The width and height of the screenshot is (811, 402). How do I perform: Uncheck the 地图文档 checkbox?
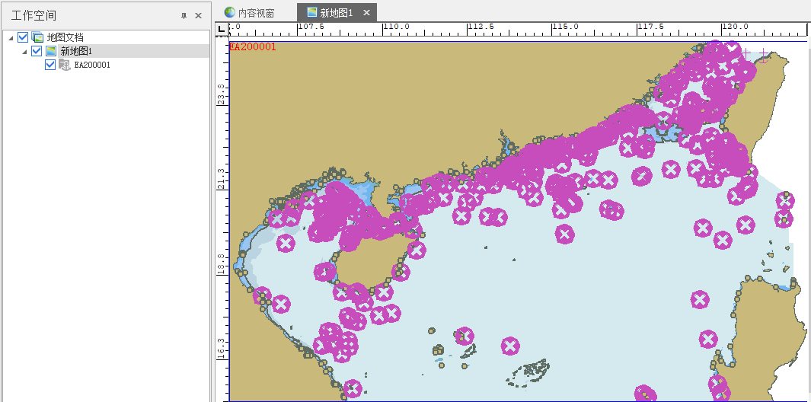[x=23, y=37]
